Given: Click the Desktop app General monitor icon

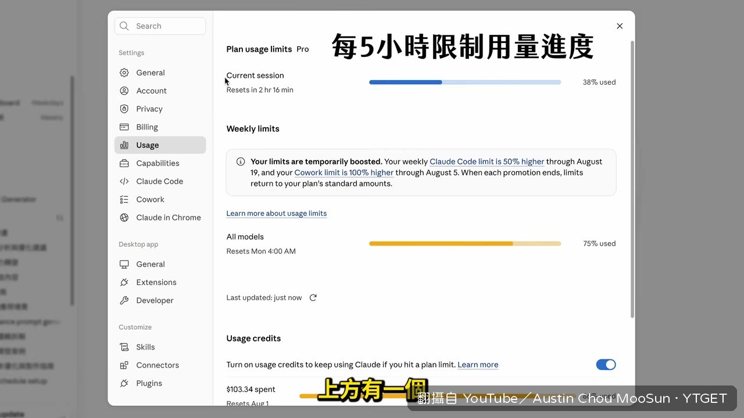Looking at the screenshot, I should click(124, 264).
